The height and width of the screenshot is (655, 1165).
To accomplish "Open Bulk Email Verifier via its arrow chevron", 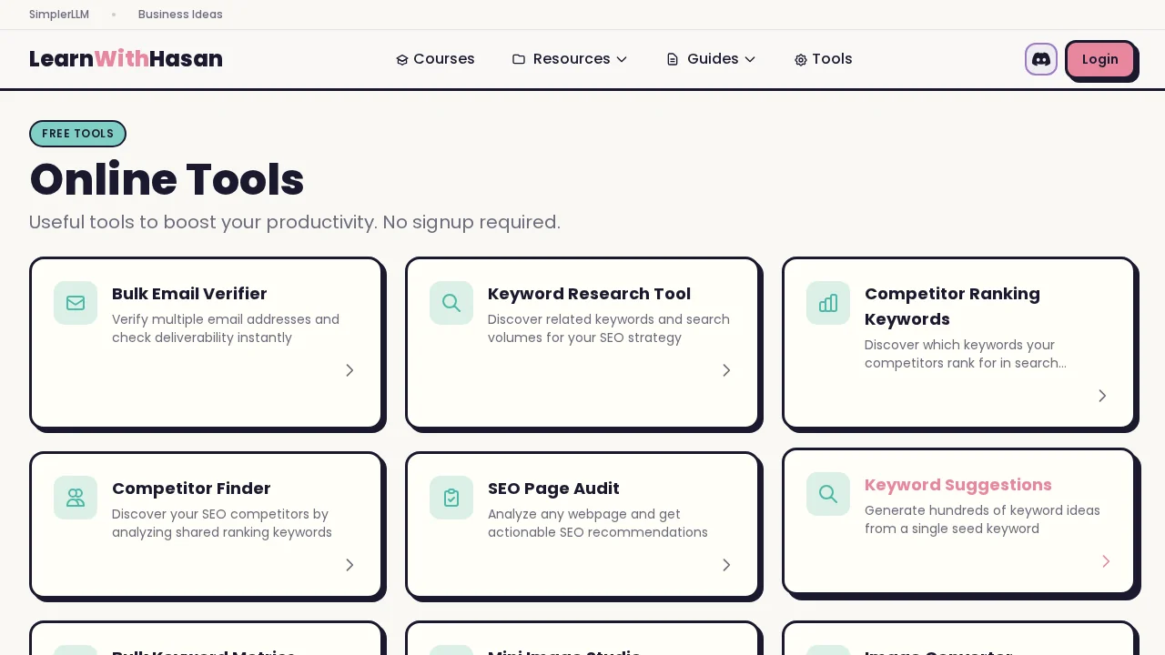I will [349, 370].
